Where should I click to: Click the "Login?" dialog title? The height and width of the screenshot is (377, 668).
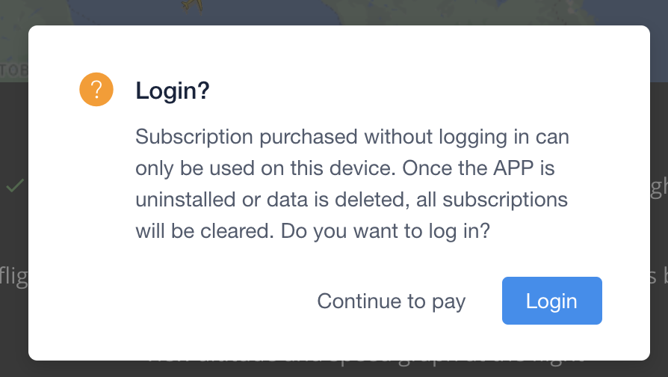[x=172, y=92]
